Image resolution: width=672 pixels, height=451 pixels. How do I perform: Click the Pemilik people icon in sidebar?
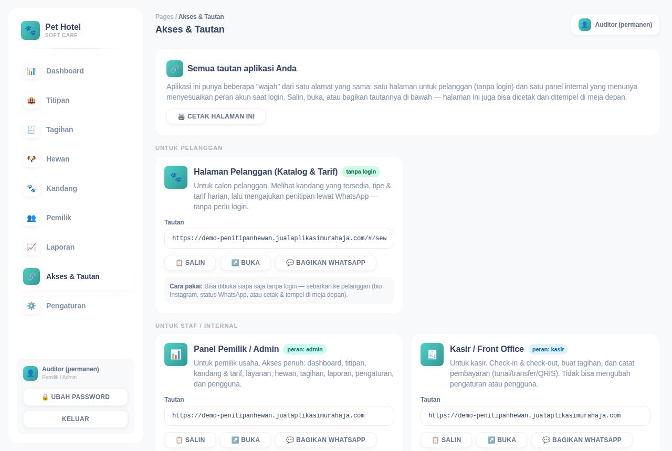point(31,218)
